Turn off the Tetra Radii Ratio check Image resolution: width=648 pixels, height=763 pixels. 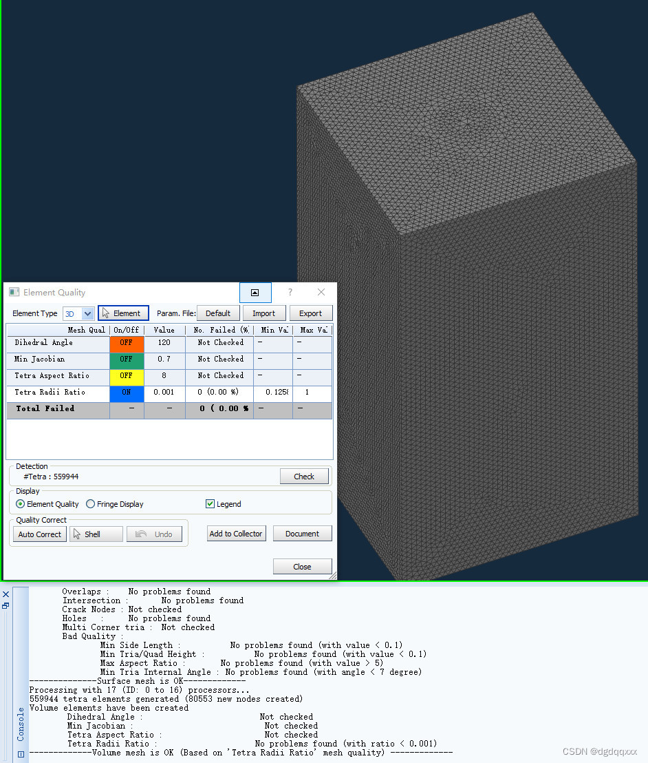tap(127, 393)
